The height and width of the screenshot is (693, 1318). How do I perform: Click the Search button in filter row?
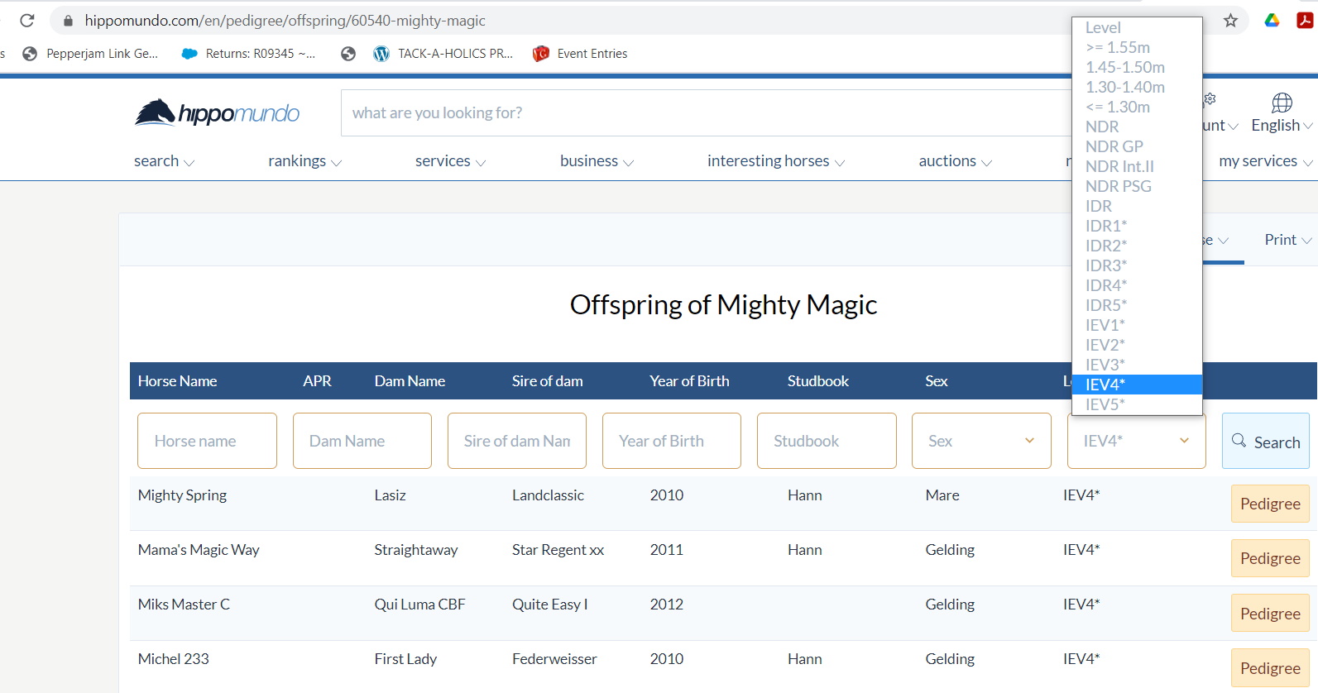point(1265,442)
